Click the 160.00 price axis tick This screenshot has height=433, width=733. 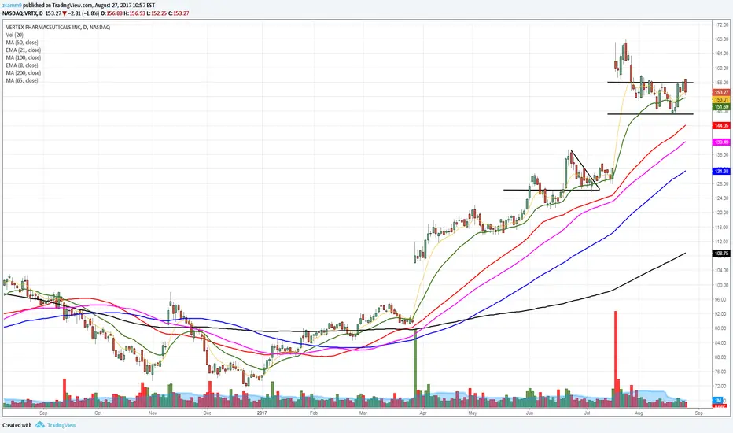pyautogui.click(x=721, y=68)
